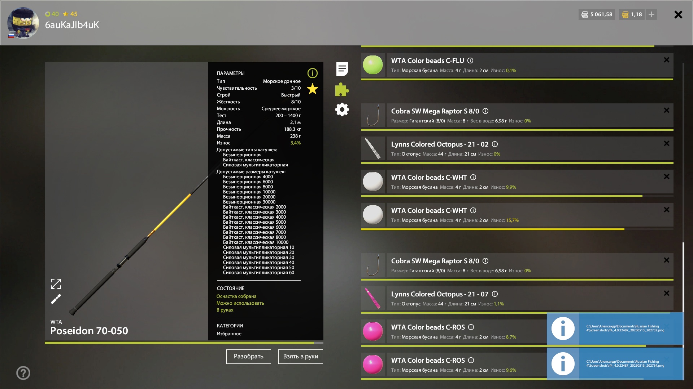Click the Разобрать button
Image resolution: width=693 pixels, height=389 pixels.
click(249, 357)
